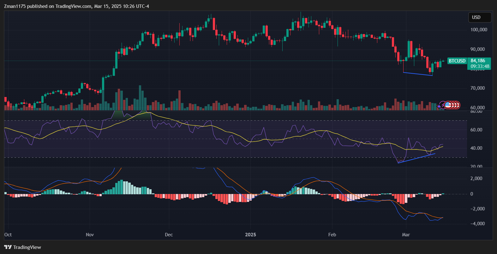Open the frontmost US flag economic event
This screenshot has width=497, height=254.
[x=448, y=105]
